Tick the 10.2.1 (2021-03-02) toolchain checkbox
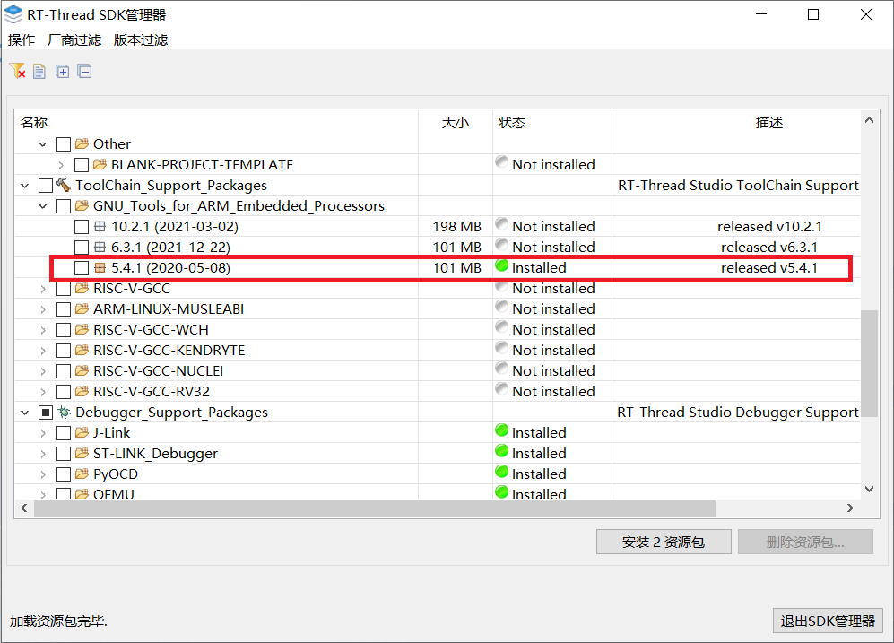This screenshot has width=894, height=643. point(82,227)
